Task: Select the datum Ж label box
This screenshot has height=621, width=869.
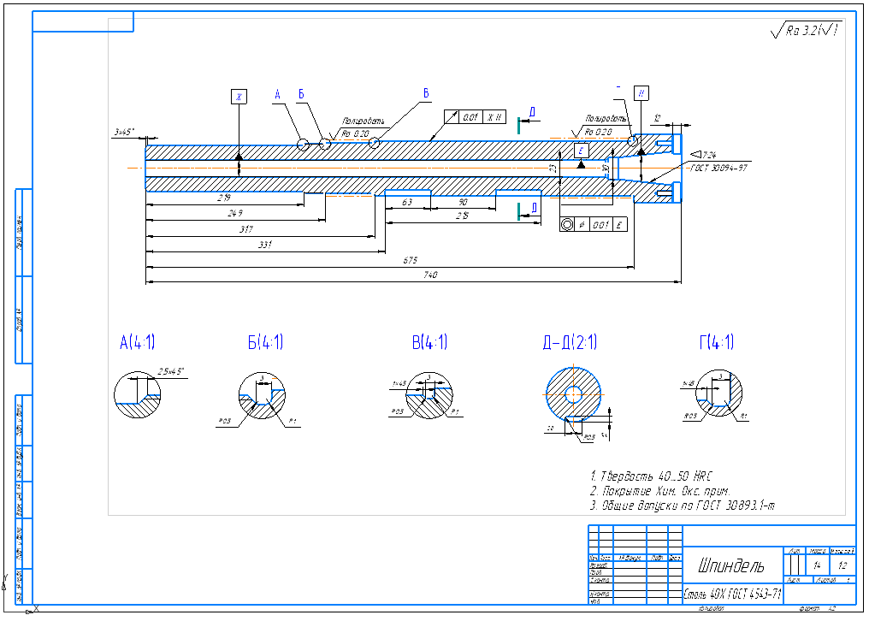Action: click(x=239, y=96)
